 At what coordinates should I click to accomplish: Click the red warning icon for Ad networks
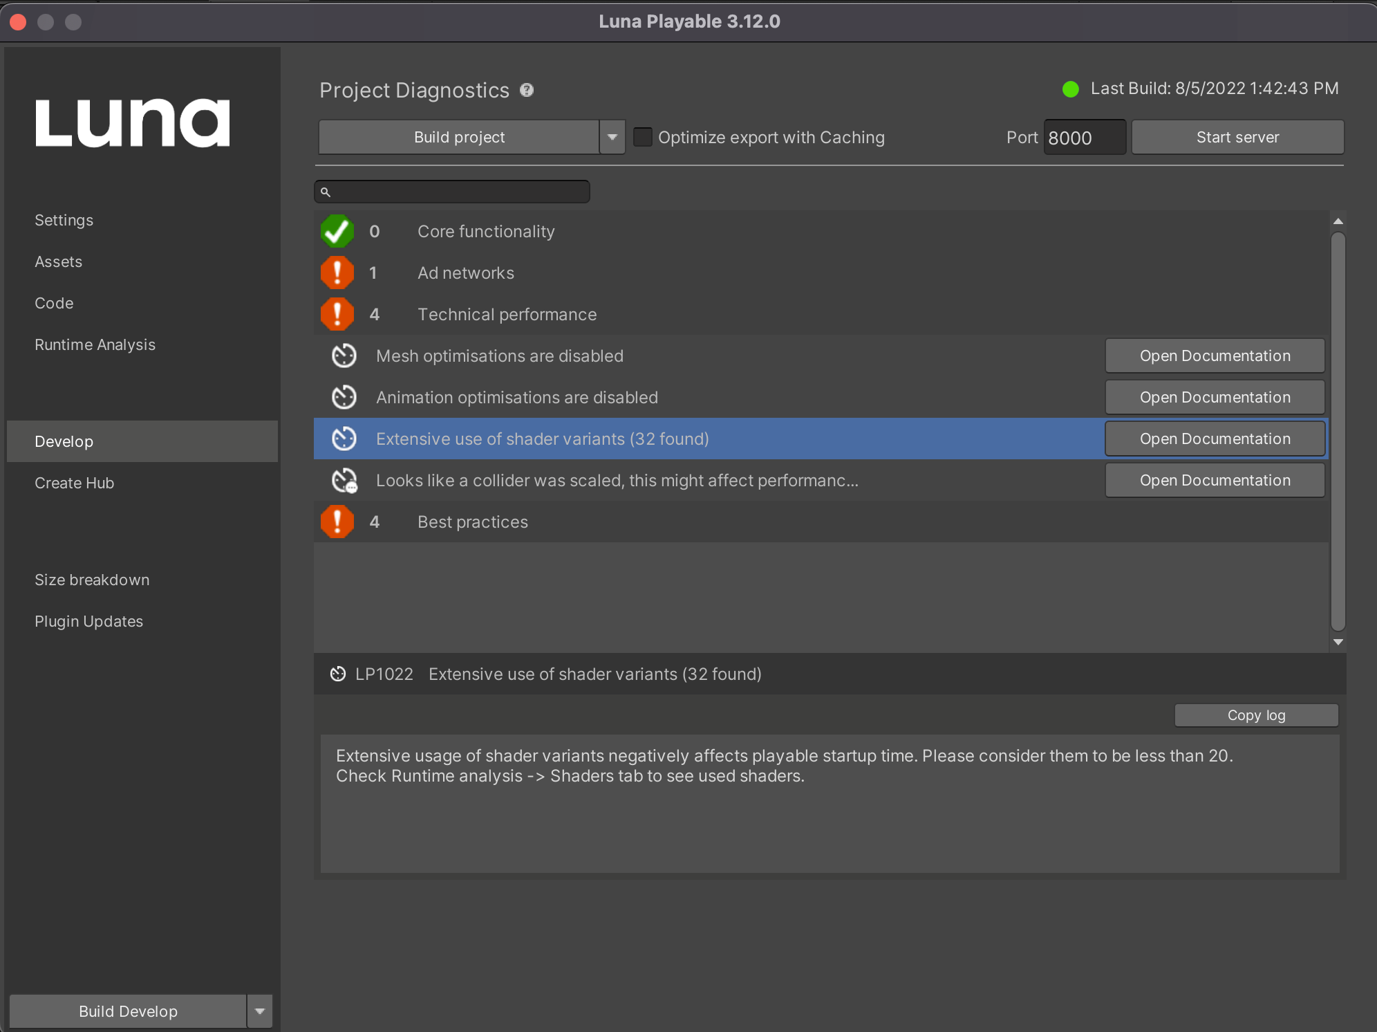(x=337, y=273)
